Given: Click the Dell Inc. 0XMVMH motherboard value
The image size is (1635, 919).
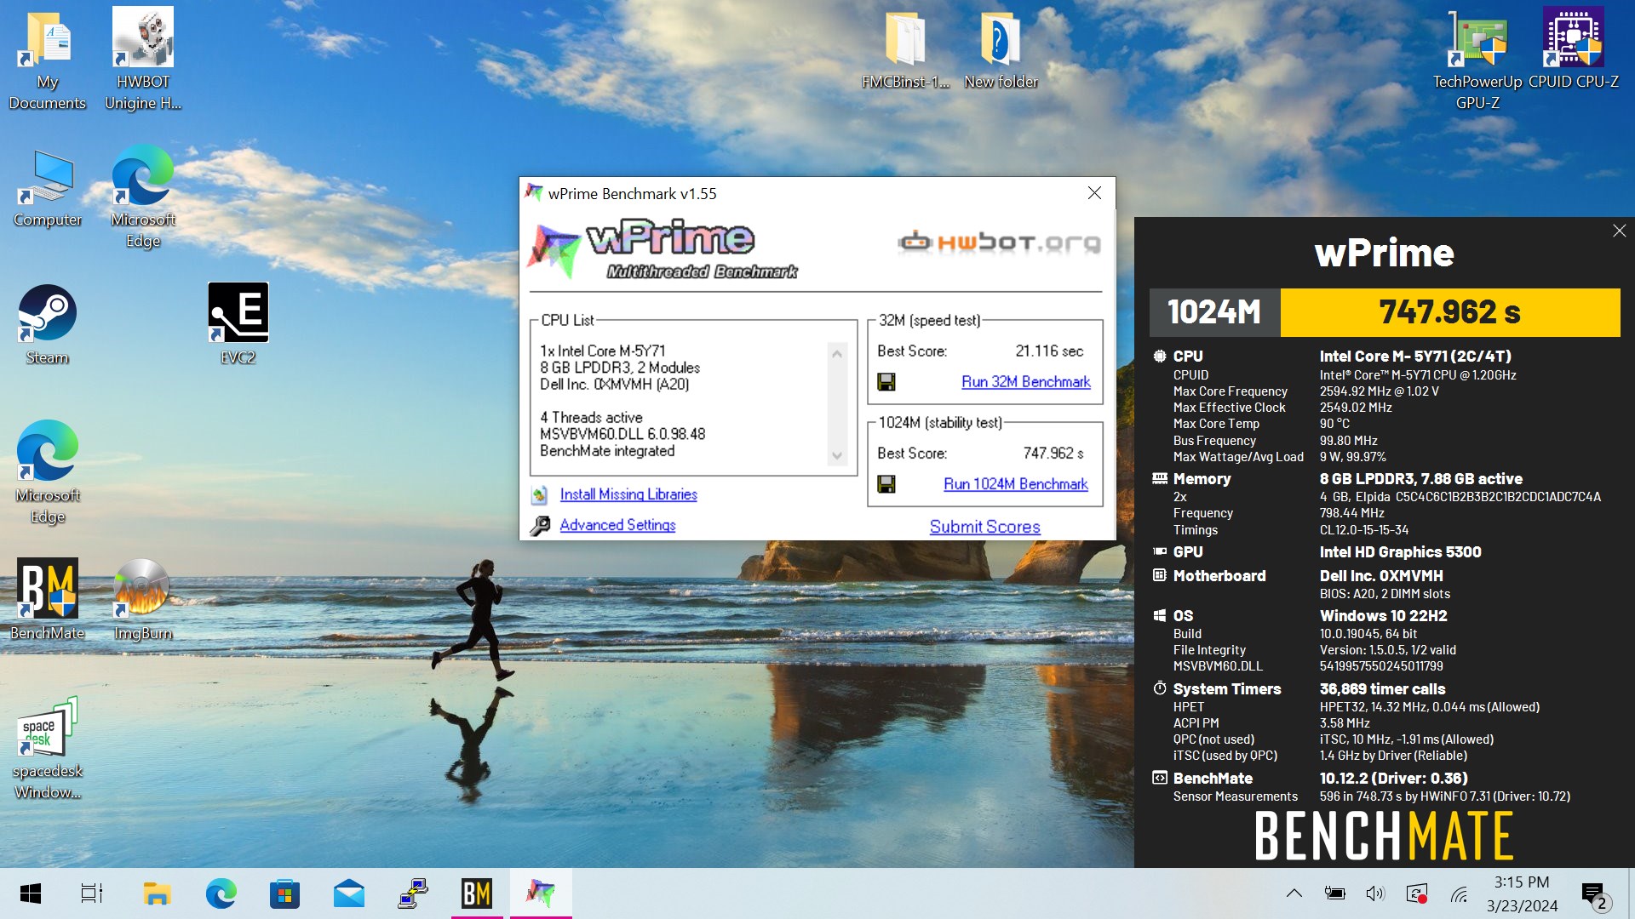Looking at the screenshot, I should (1381, 576).
